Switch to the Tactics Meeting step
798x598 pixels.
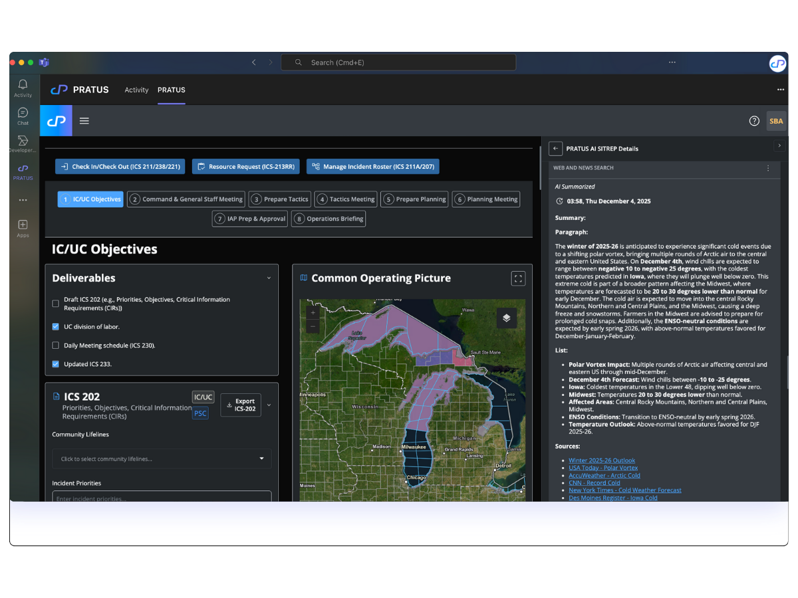point(346,199)
